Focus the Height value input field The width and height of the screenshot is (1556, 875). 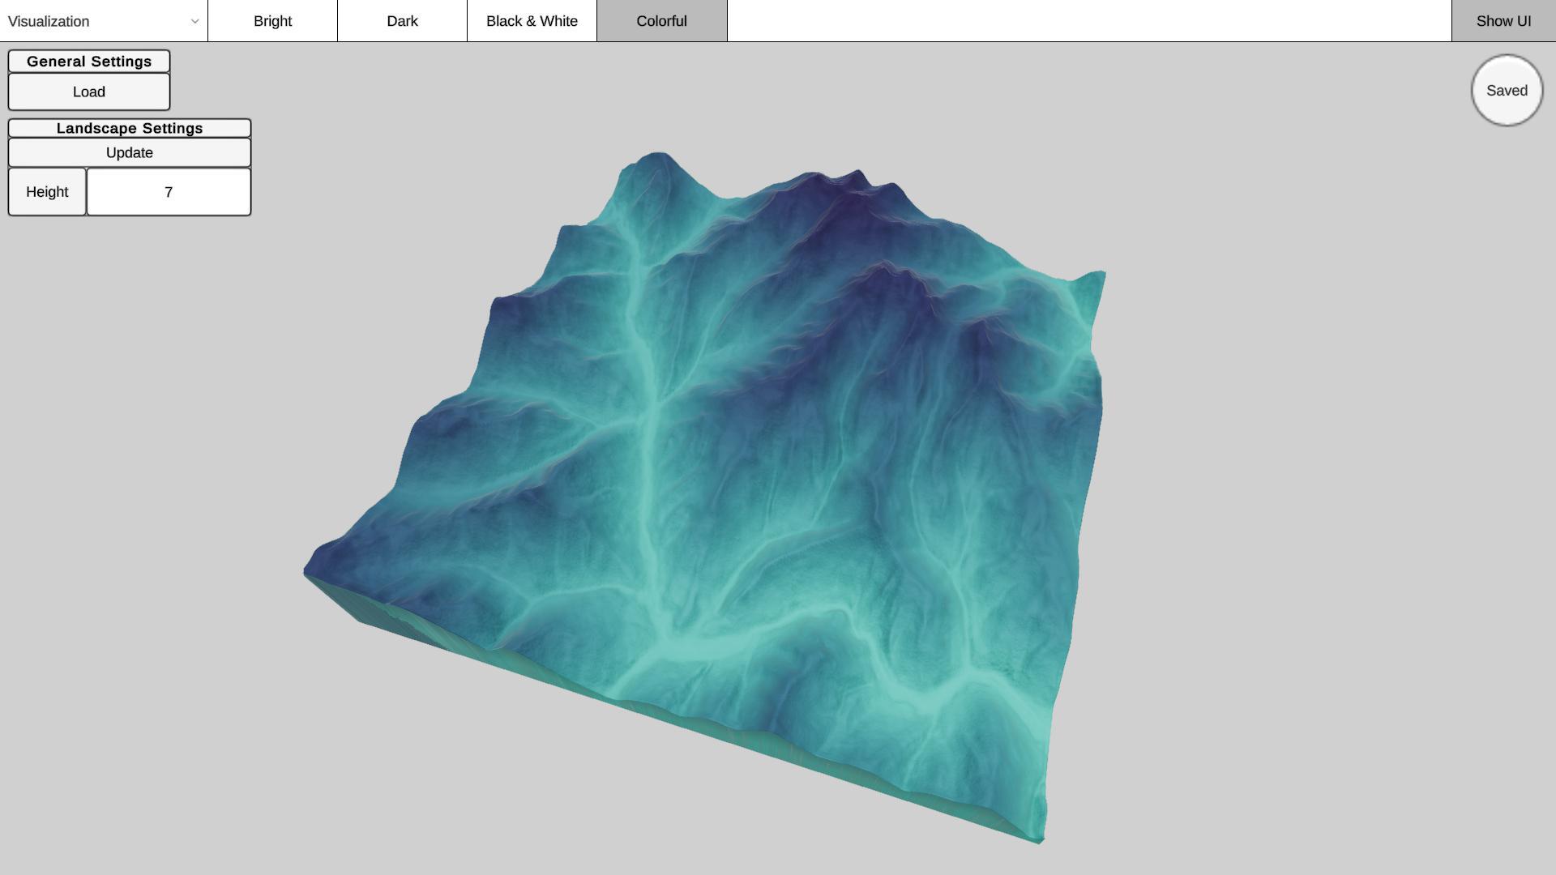(169, 192)
